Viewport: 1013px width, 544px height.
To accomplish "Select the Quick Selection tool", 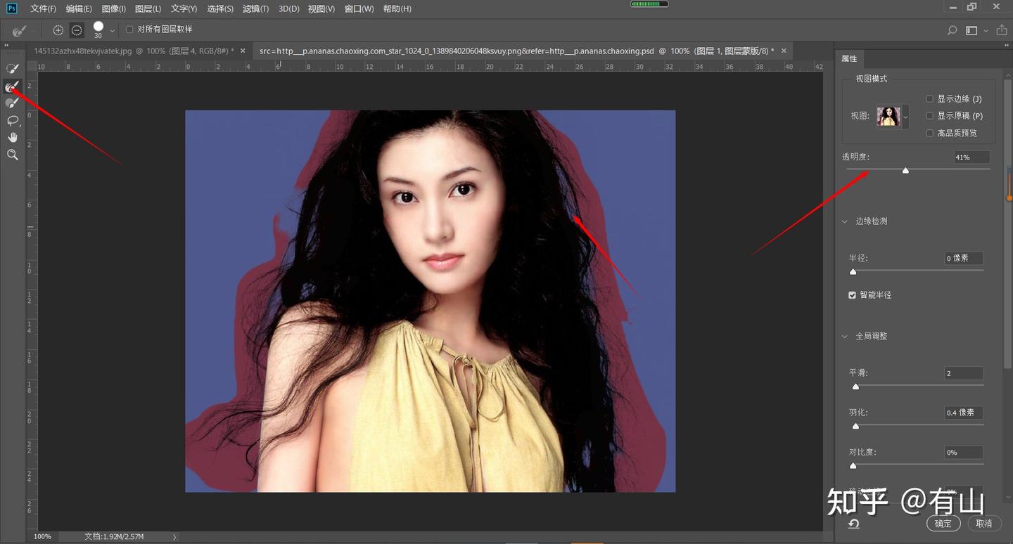I will [12, 69].
